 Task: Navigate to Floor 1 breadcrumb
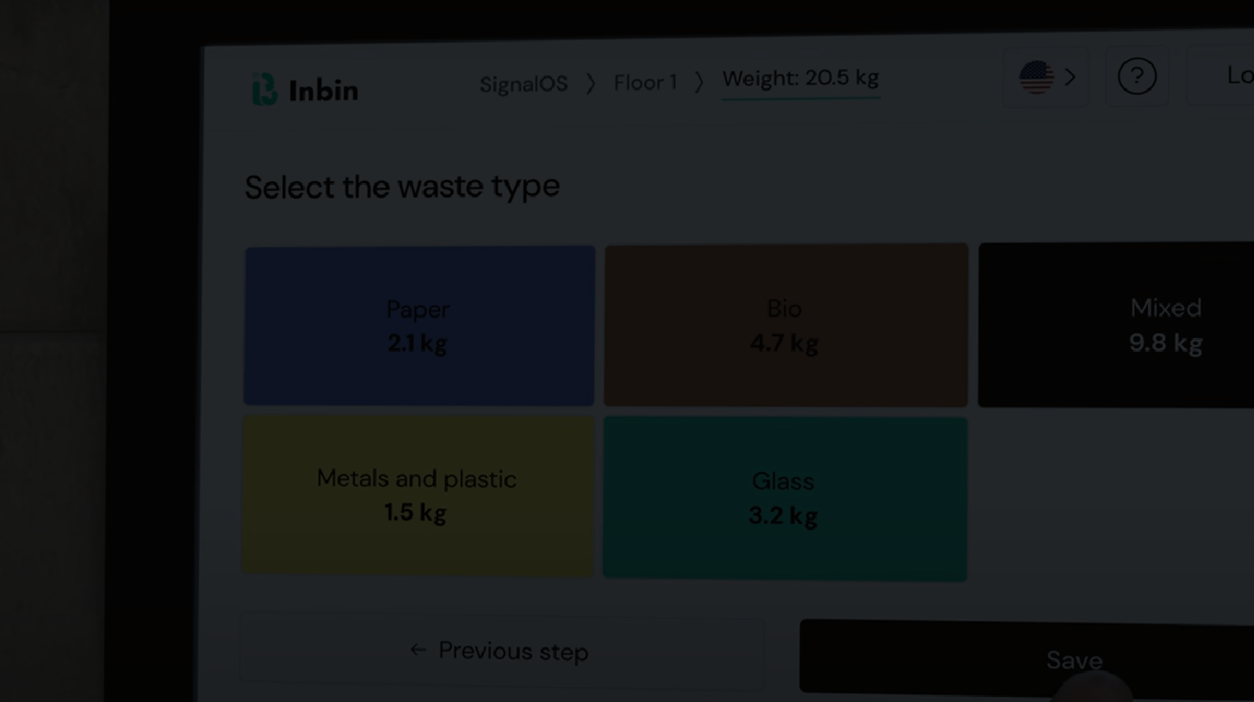645,83
